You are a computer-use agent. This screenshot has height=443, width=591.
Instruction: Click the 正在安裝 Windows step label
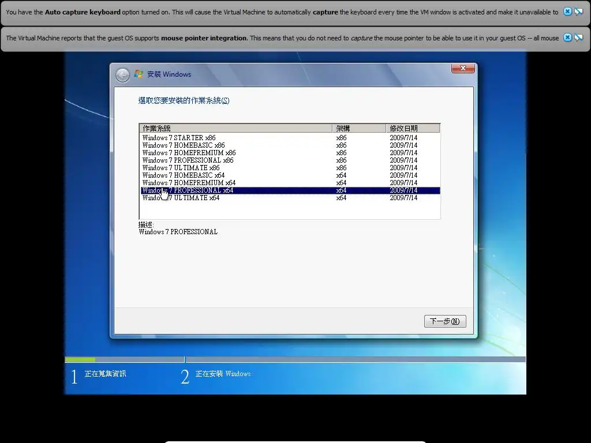pos(223,374)
